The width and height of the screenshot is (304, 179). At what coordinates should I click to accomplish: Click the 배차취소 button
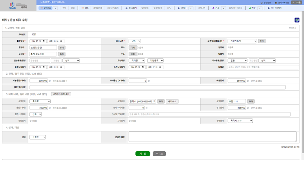[x=172, y=101]
